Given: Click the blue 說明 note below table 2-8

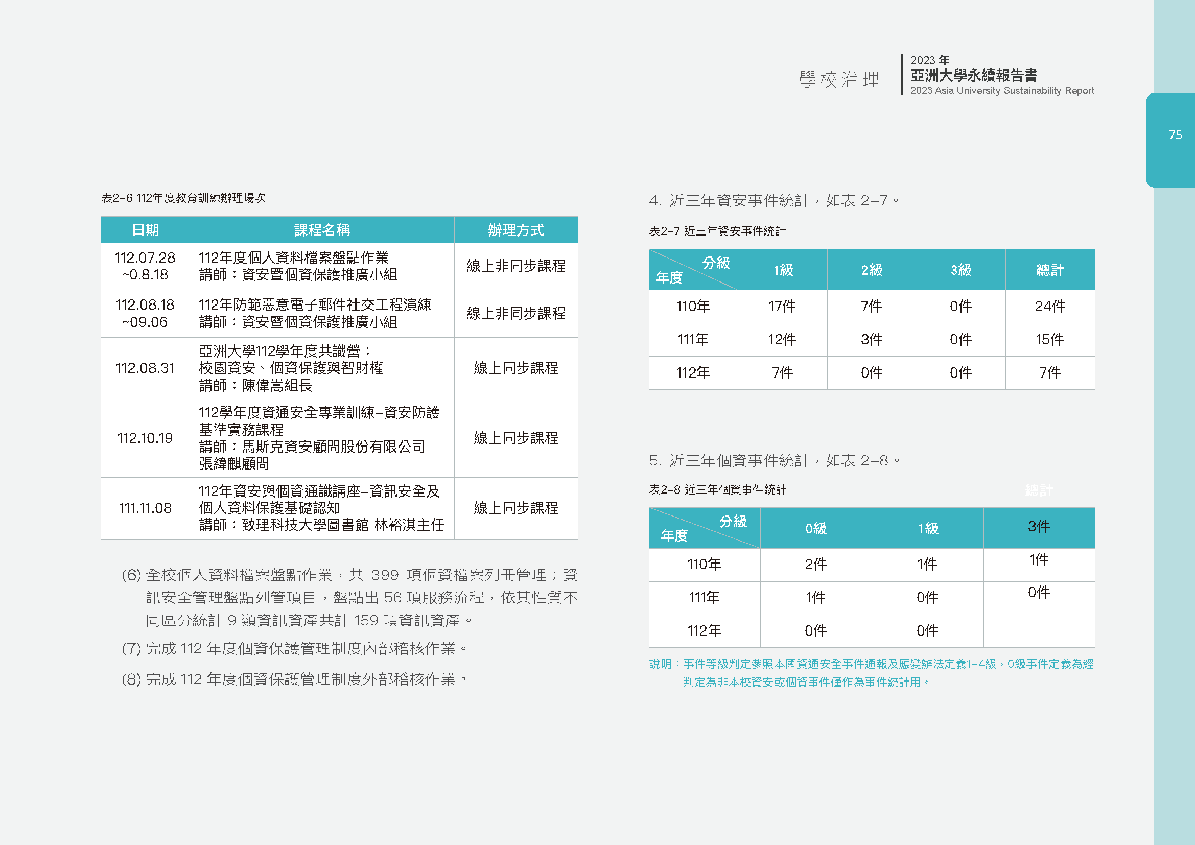Looking at the screenshot, I should pyautogui.click(x=872, y=673).
